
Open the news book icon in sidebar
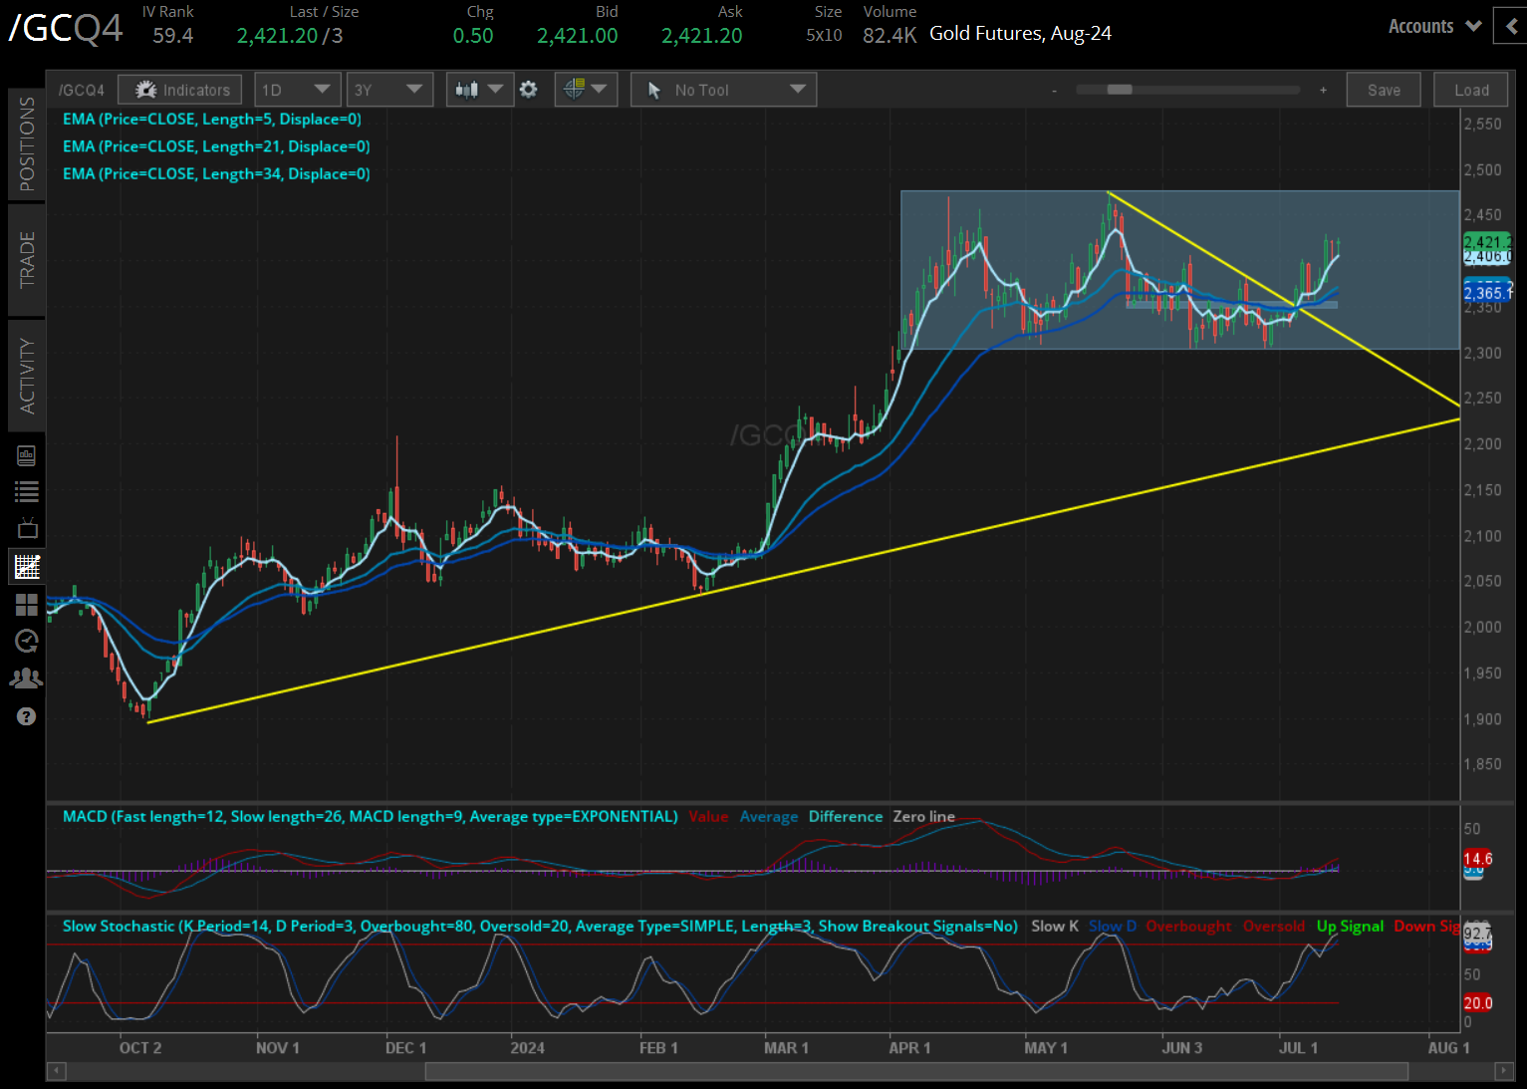coord(26,456)
